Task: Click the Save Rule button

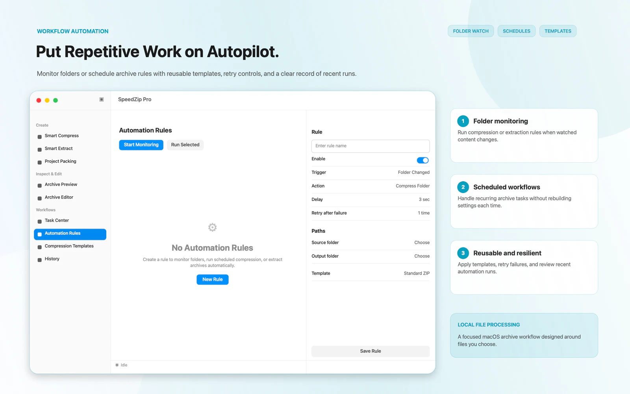Action: tap(371, 351)
